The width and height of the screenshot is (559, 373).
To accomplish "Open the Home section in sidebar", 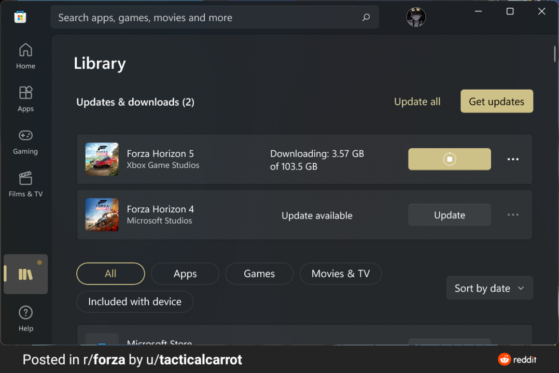I will tap(25, 56).
